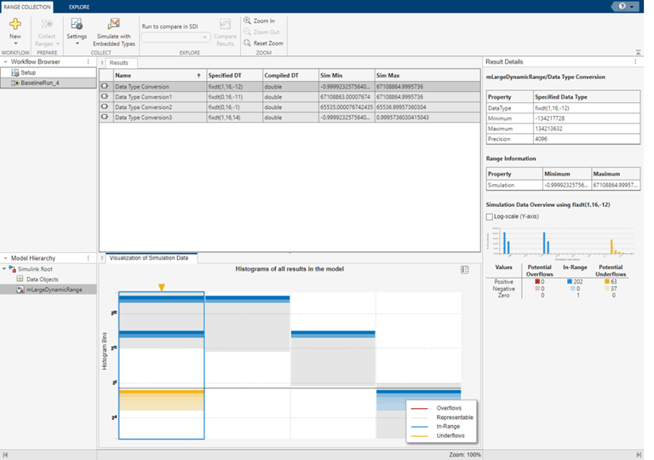Click Simulate with Embedded Types icon
The width and height of the screenshot is (654, 460).
tap(114, 24)
